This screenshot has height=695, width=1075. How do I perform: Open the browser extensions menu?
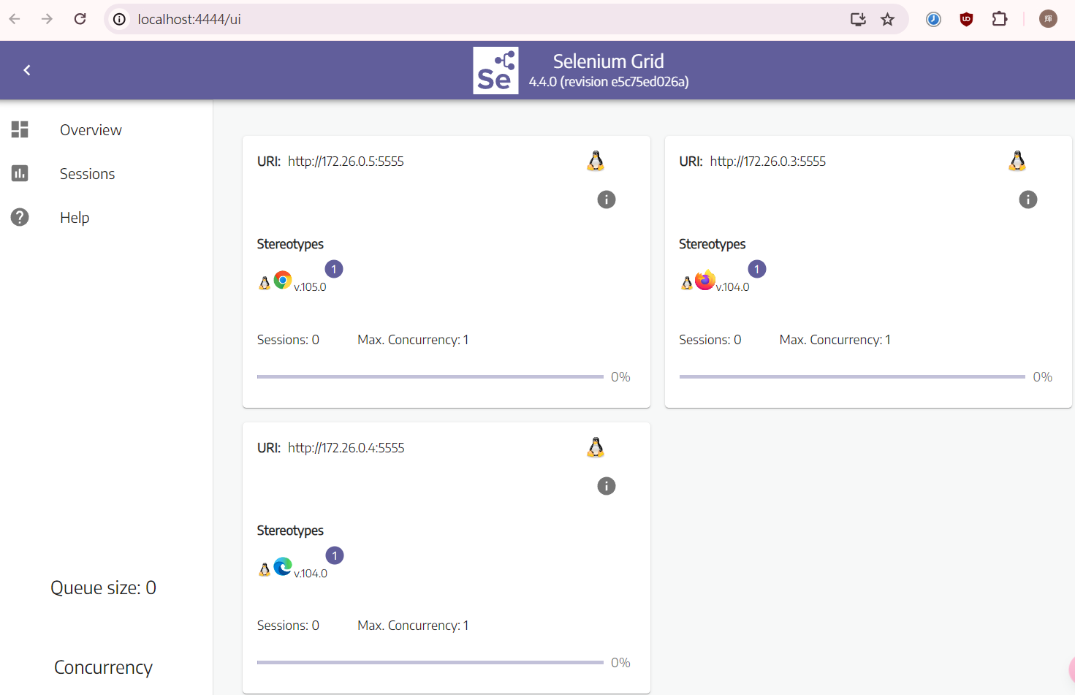[x=999, y=19]
